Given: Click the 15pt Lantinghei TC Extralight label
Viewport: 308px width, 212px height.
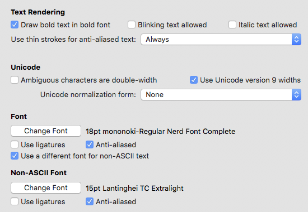Looking at the screenshot, I should (x=134, y=189).
